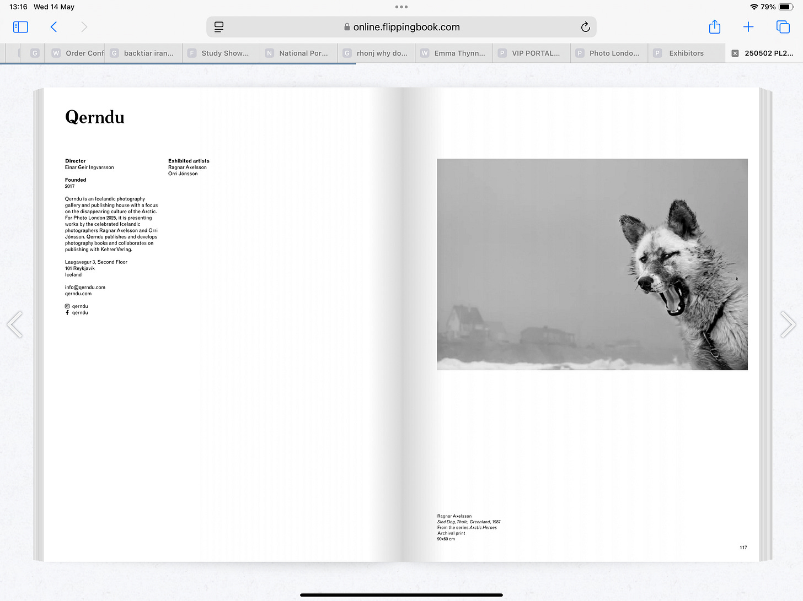The image size is (803, 601).
Task: Click the first tab with G favicon
Action: pyautogui.click(x=35, y=53)
